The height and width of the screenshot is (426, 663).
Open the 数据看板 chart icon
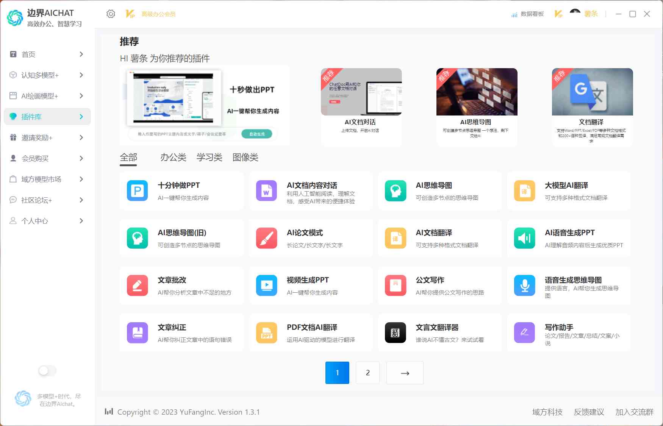click(514, 14)
